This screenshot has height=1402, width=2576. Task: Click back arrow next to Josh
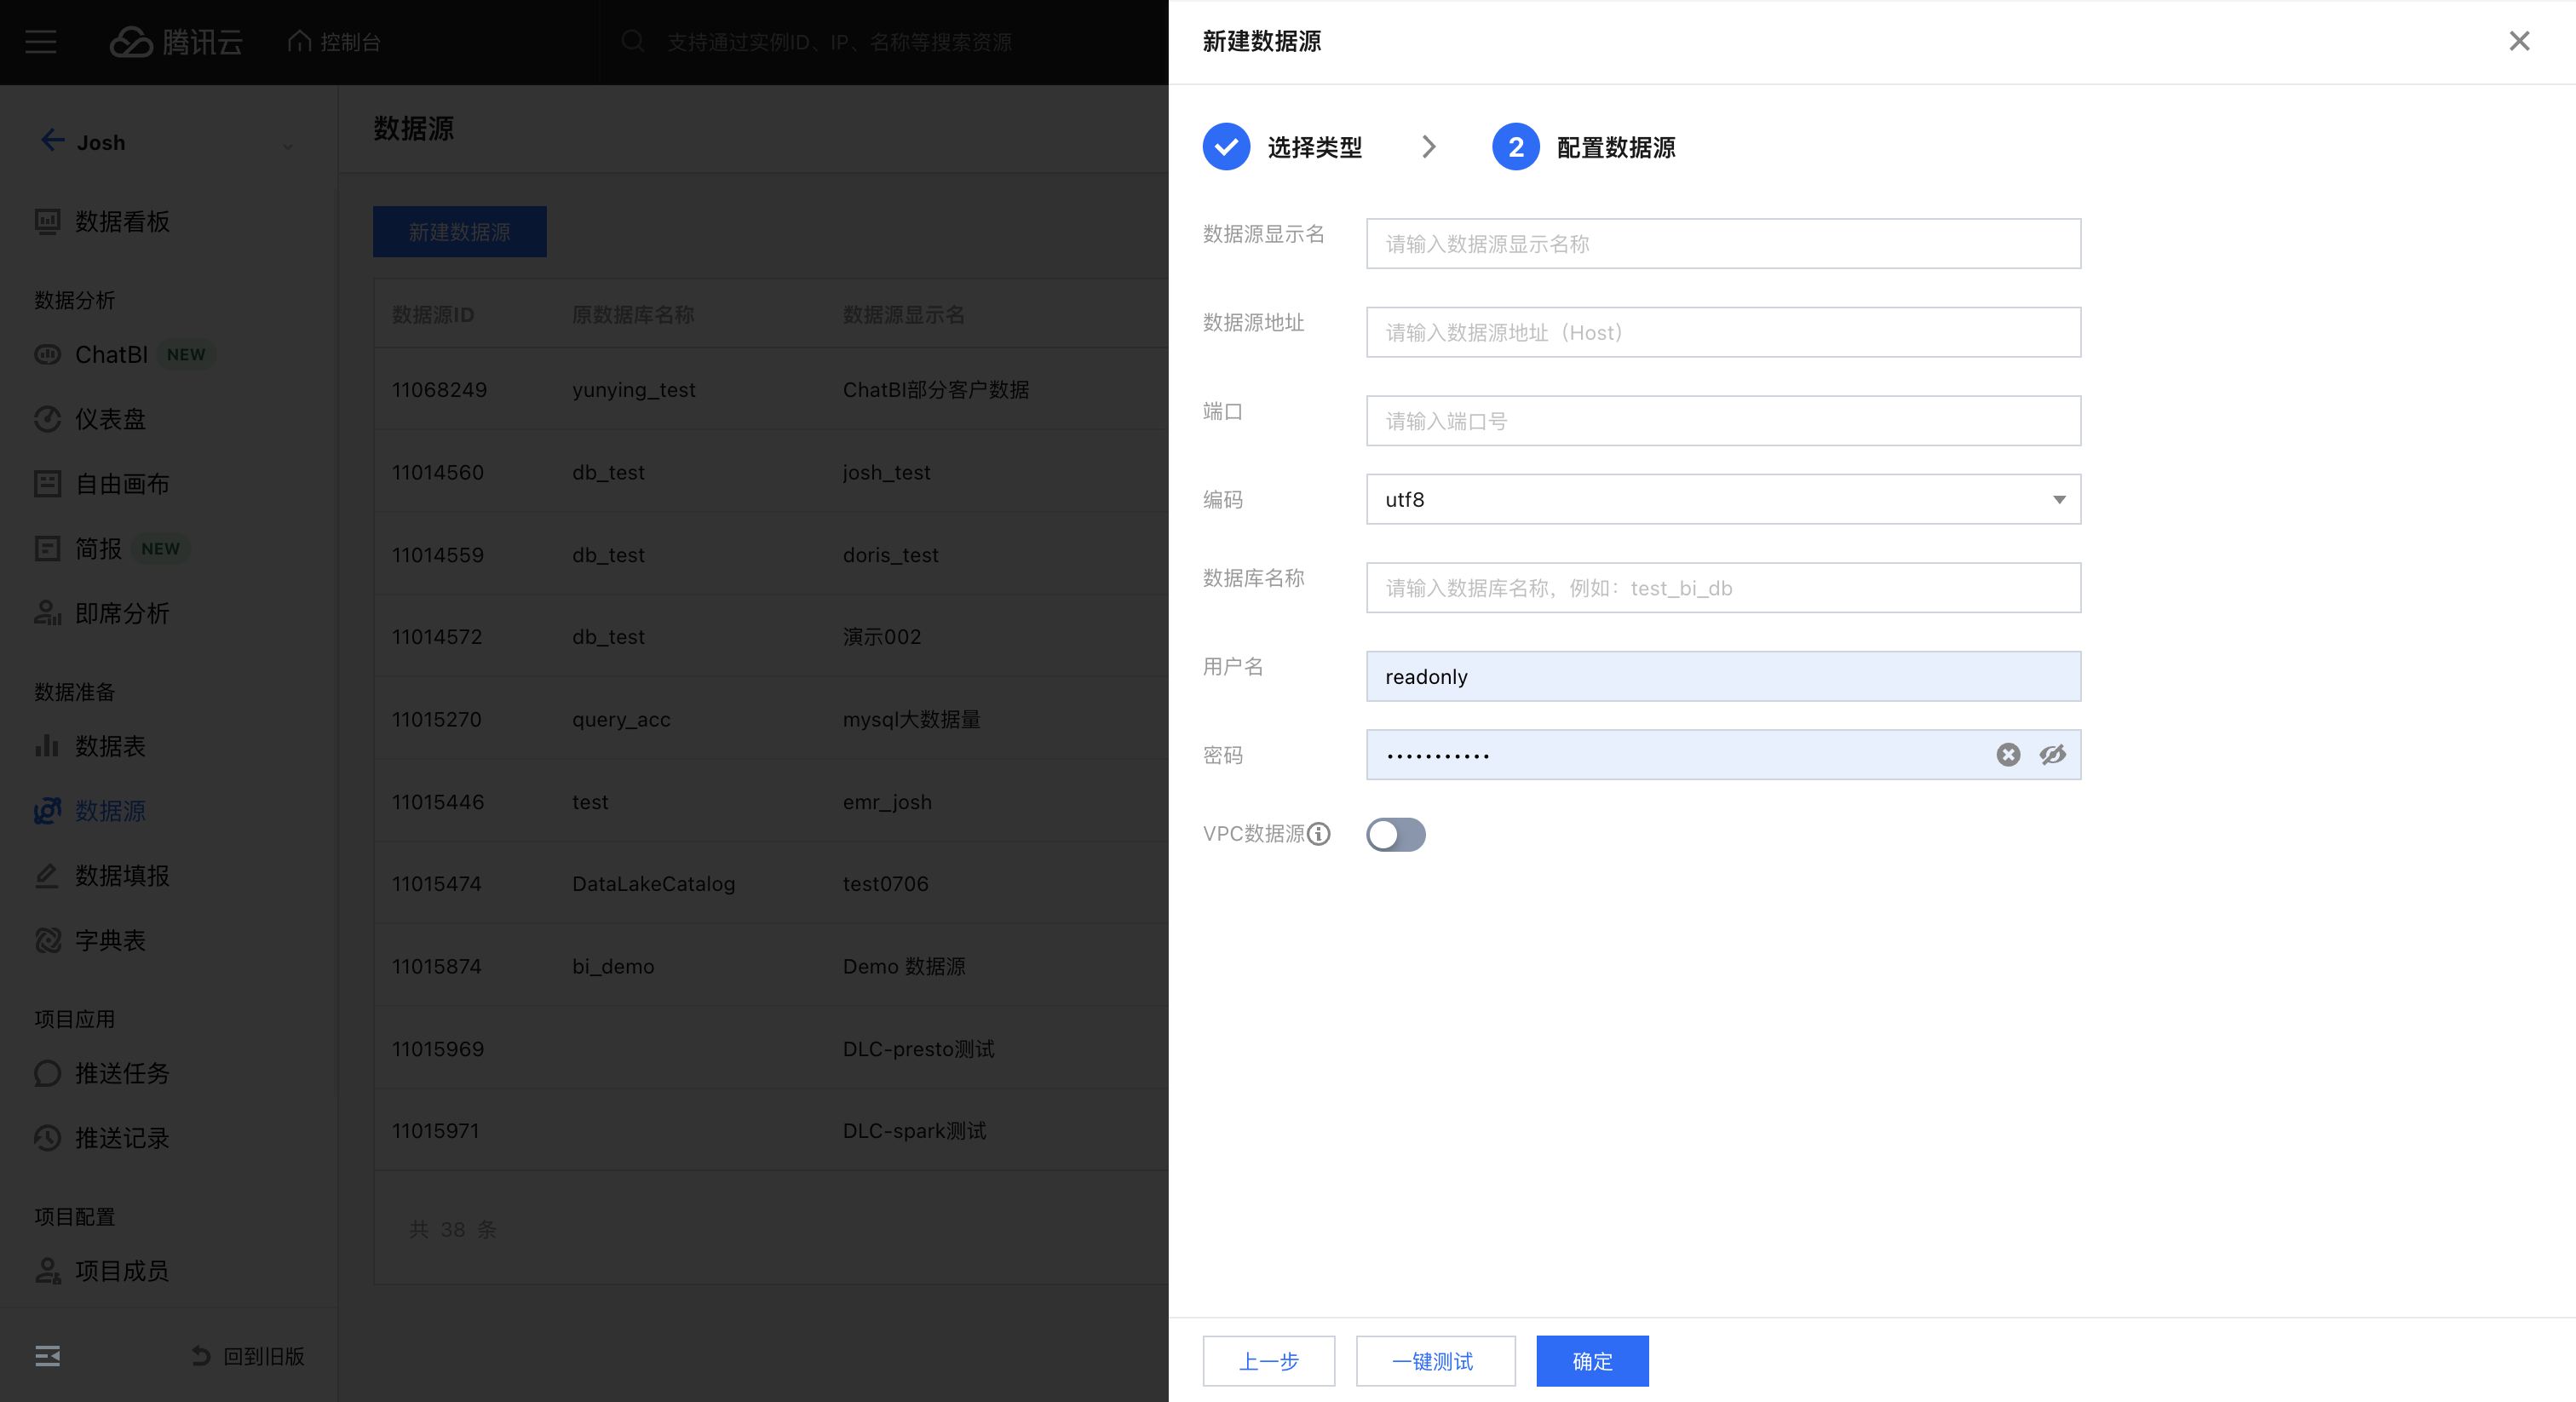pyautogui.click(x=52, y=141)
